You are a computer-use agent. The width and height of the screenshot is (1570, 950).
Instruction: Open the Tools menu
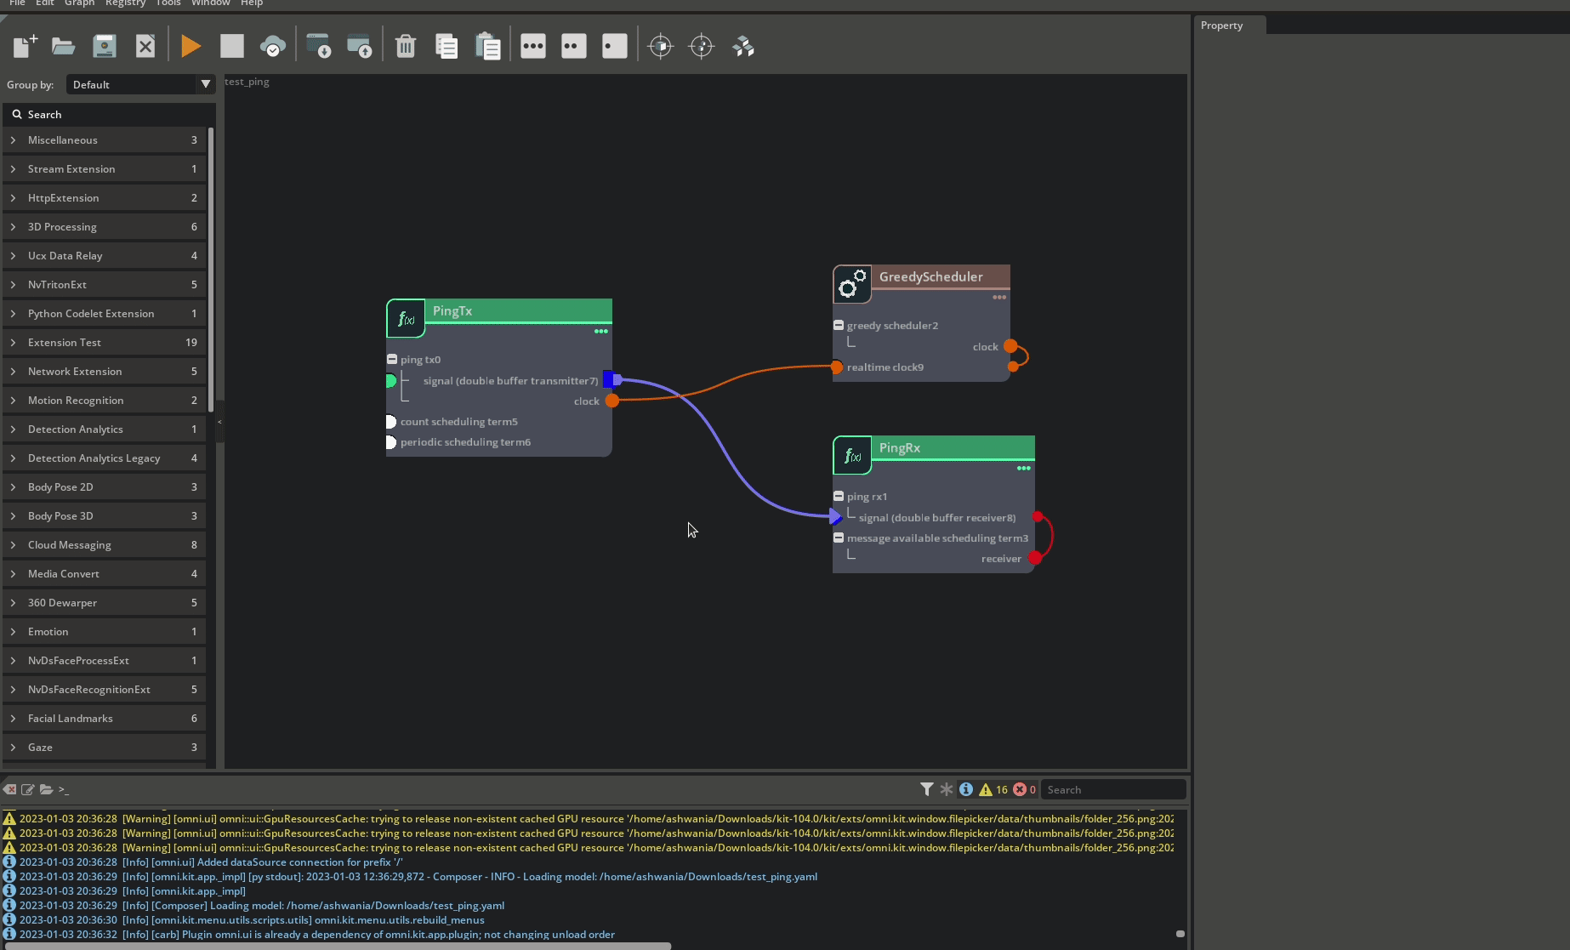click(168, 3)
